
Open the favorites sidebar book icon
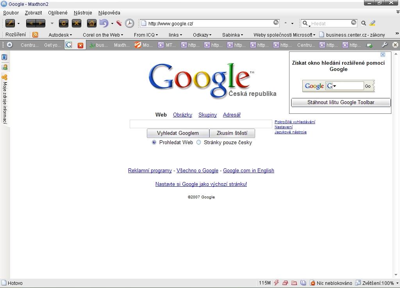click(4, 57)
